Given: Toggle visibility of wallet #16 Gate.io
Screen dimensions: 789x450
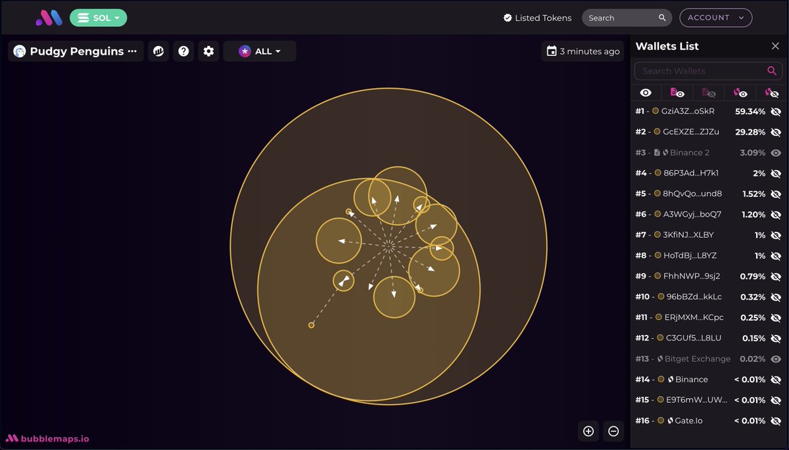Looking at the screenshot, I should click(x=776, y=420).
